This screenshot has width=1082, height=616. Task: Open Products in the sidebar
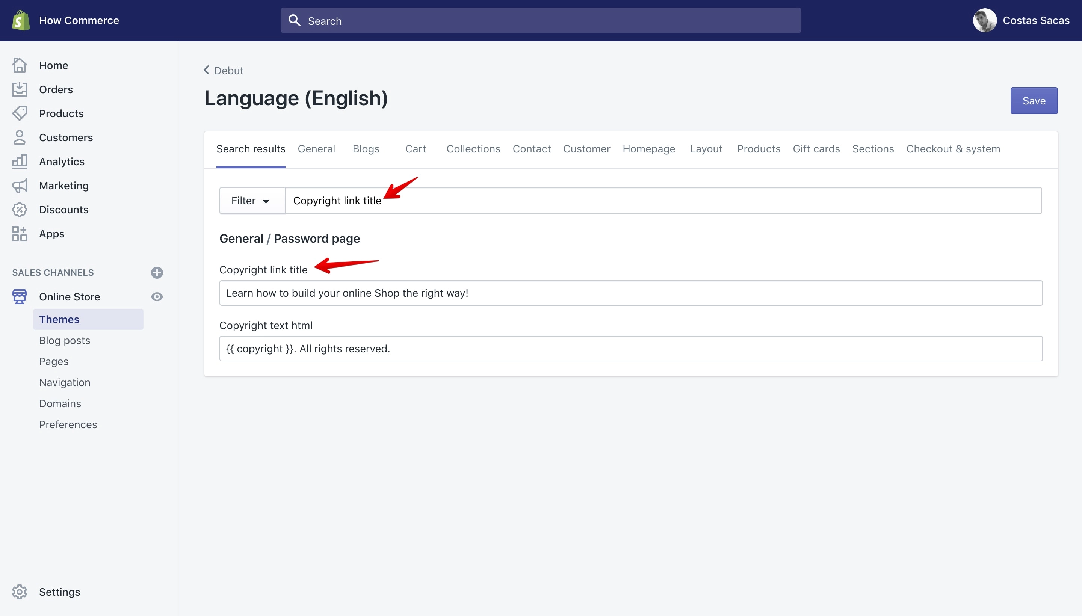click(61, 113)
